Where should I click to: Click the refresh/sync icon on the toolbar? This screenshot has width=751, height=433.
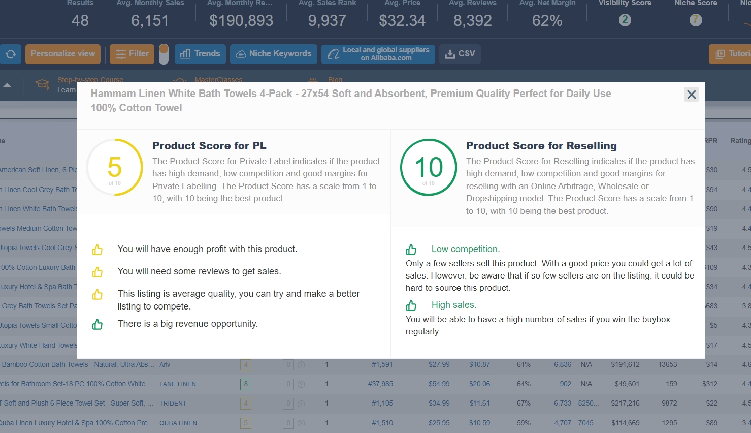[11, 53]
